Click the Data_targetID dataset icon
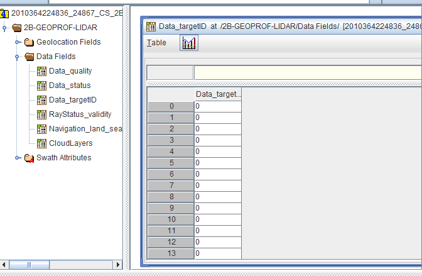The image size is (422, 276). (x=41, y=100)
